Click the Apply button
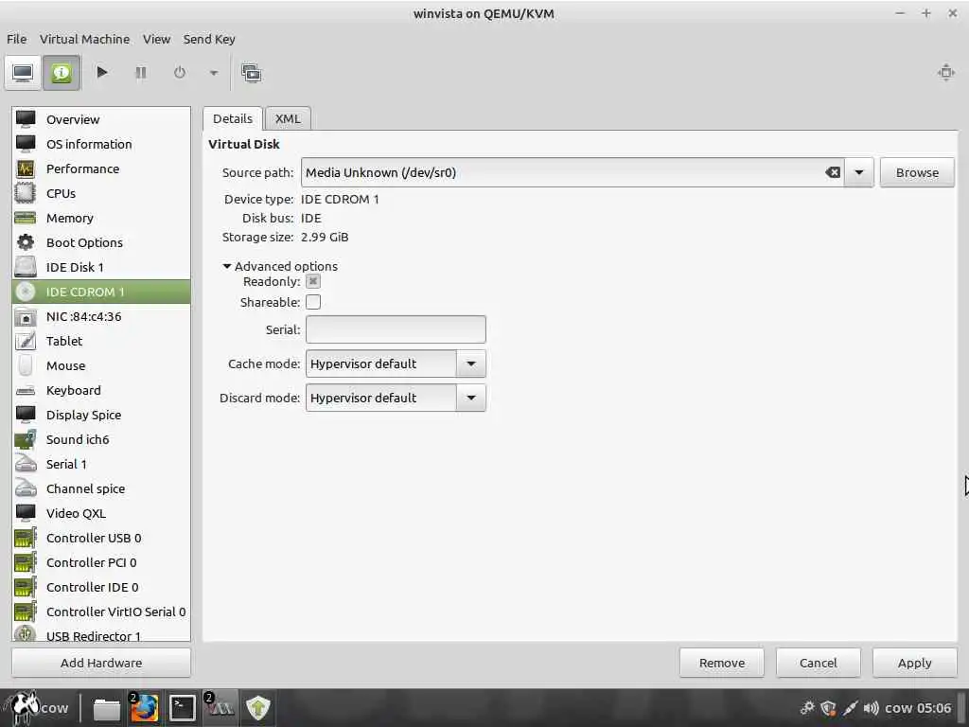The height and width of the screenshot is (727, 969). [x=915, y=663]
